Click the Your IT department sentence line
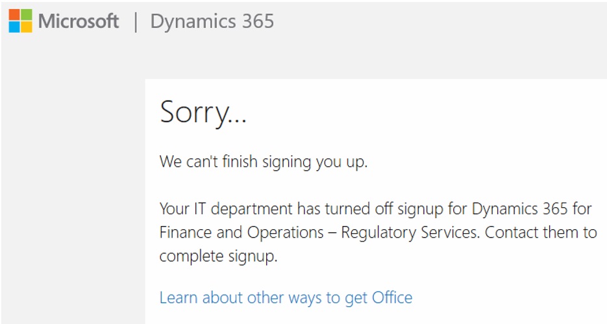 click(x=375, y=210)
